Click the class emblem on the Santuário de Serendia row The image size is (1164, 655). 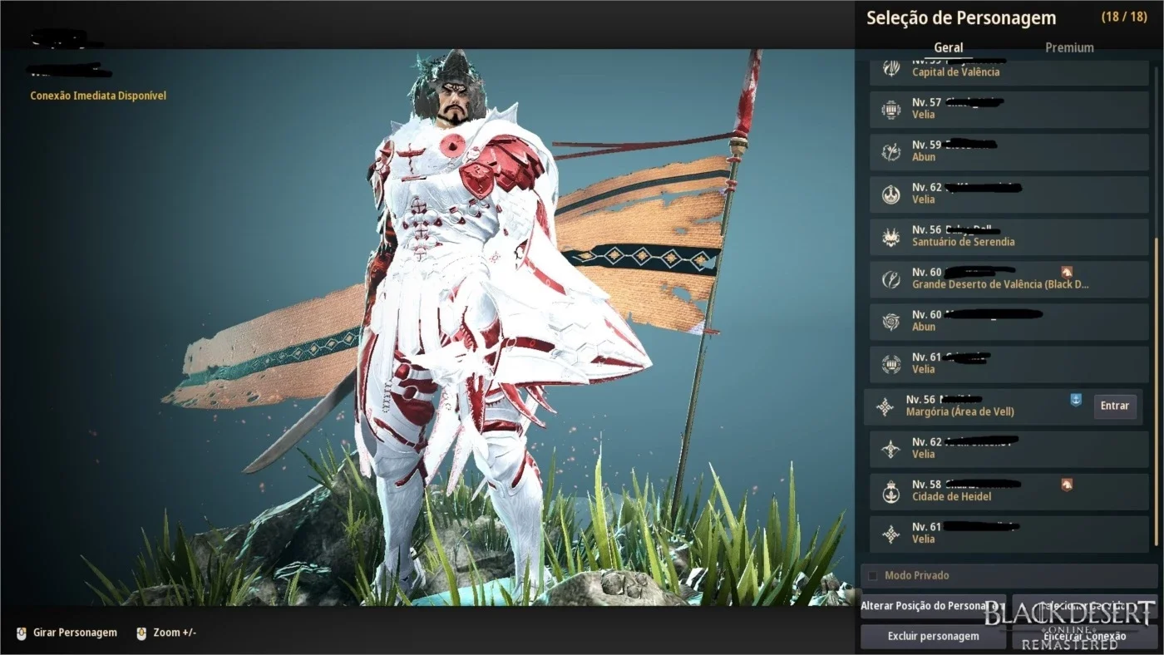890,237
